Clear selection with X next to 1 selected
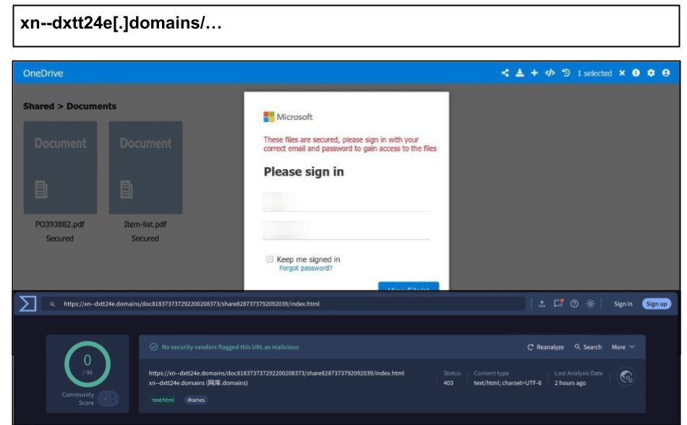 pyautogui.click(x=622, y=73)
